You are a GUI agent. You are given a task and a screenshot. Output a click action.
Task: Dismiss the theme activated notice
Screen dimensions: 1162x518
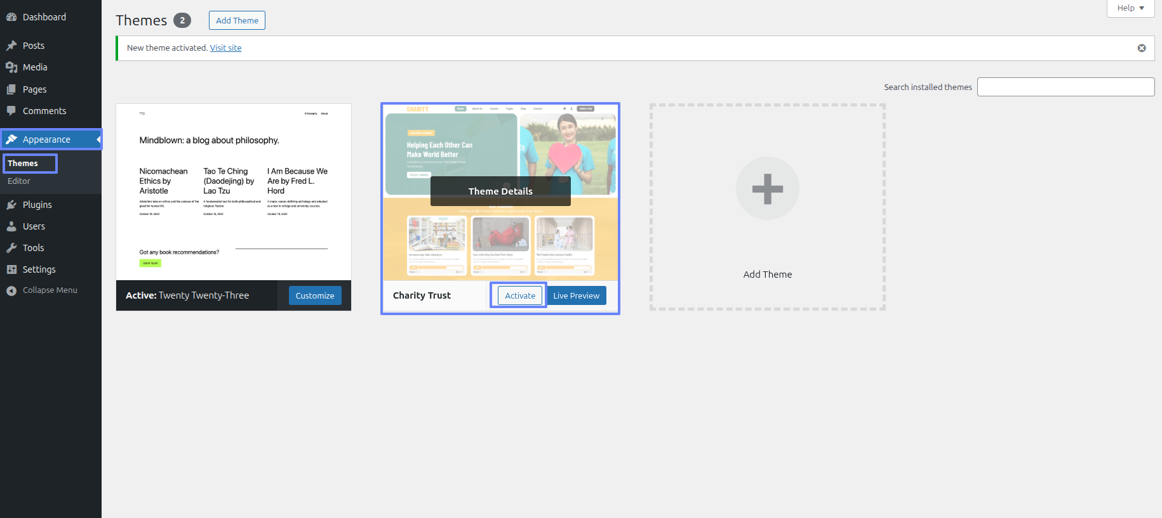pyautogui.click(x=1141, y=48)
